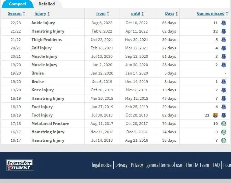Image resolution: width=231 pixels, height=183 pixels.
Task: Click the Everton crest in Knee Injury row
Action: pyautogui.click(x=224, y=90)
